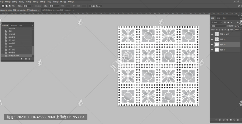242x124 pixels.
Task: Toggle visibility of layer 图层 16
Action: tap(212, 45)
